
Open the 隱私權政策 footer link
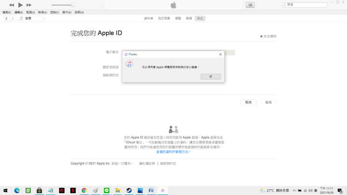(147, 164)
